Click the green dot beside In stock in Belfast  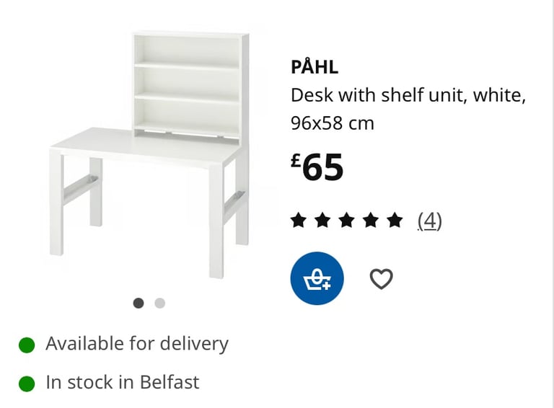27,383
